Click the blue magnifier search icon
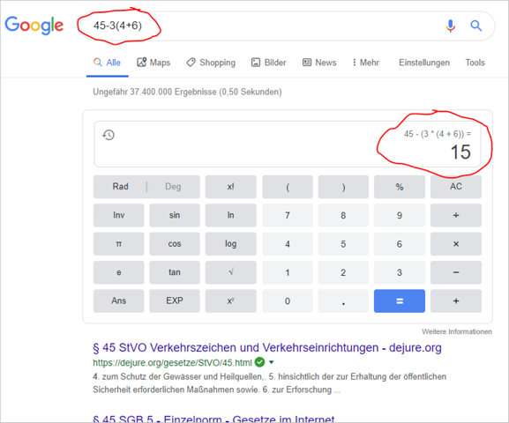Image resolution: width=509 pixels, height=423 pixels. [475, 26]
